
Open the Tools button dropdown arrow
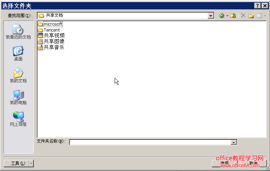click(x=31, y=163)
